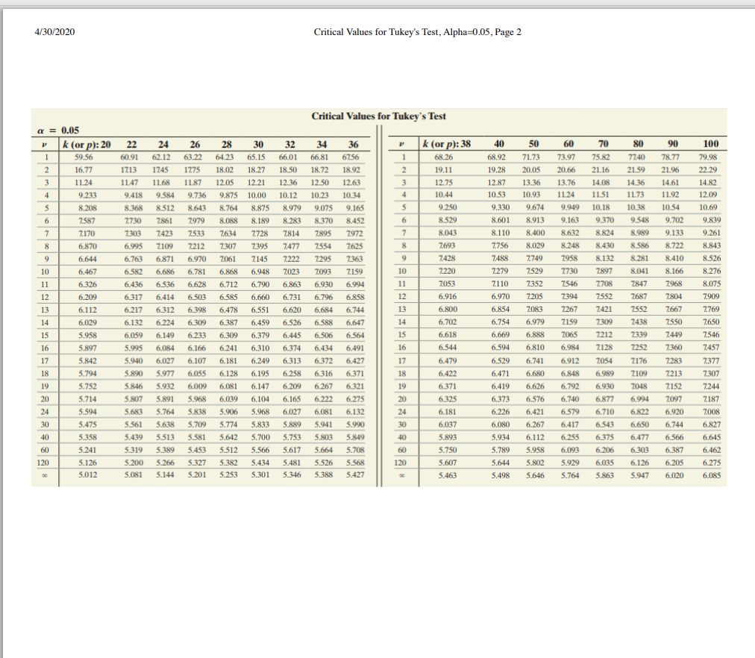Click the cell 66.01
Screen dimensions: 755x658
coord(289,157)
